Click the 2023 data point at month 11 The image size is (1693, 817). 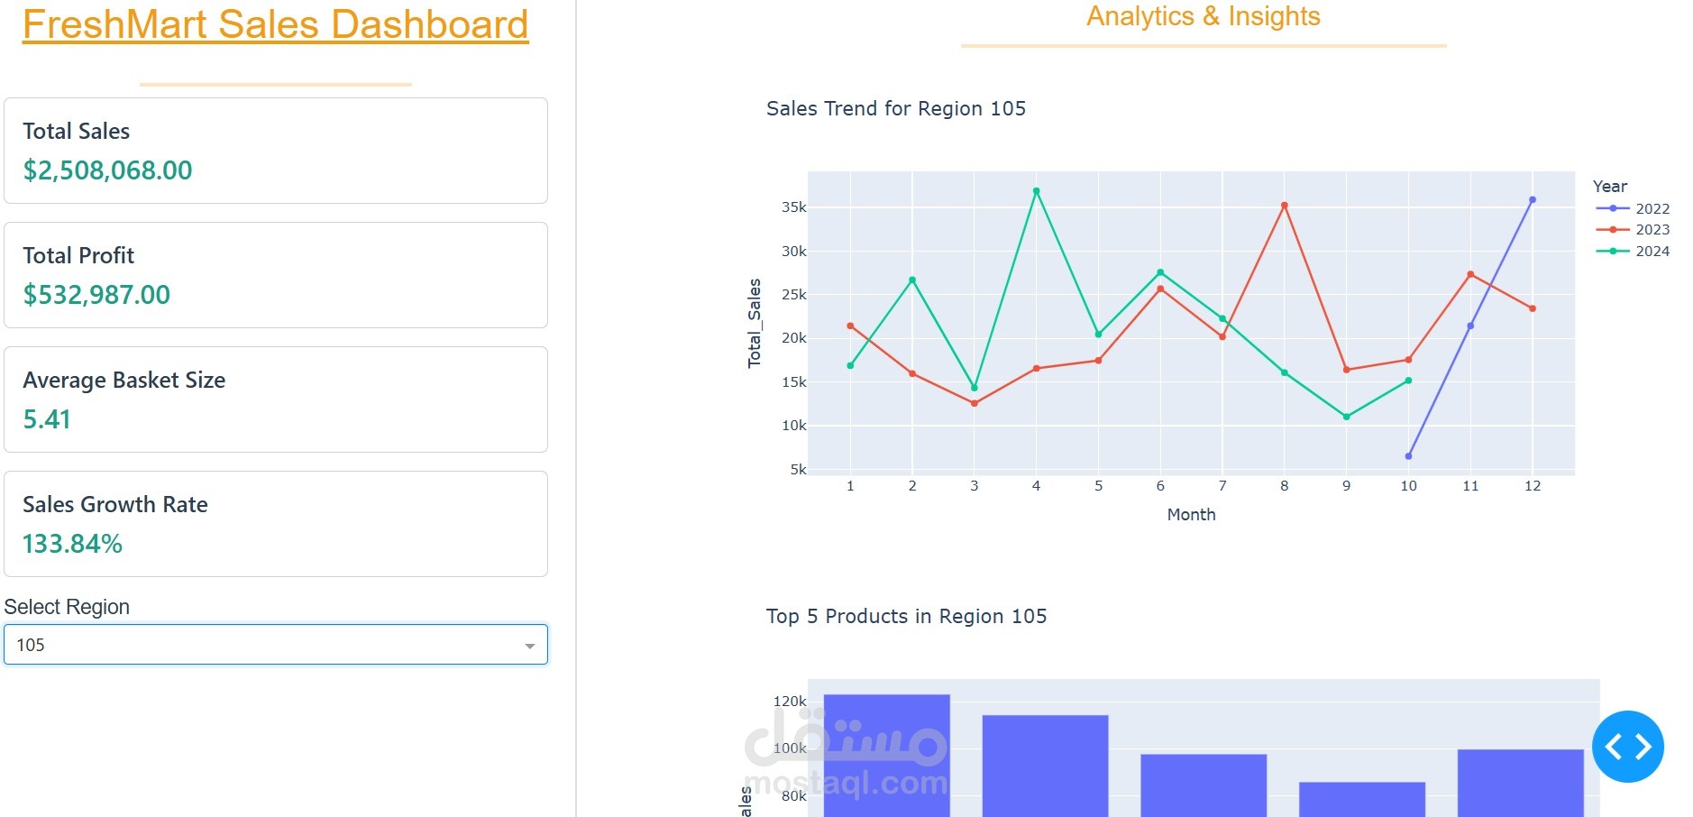tap(1470, 274)
